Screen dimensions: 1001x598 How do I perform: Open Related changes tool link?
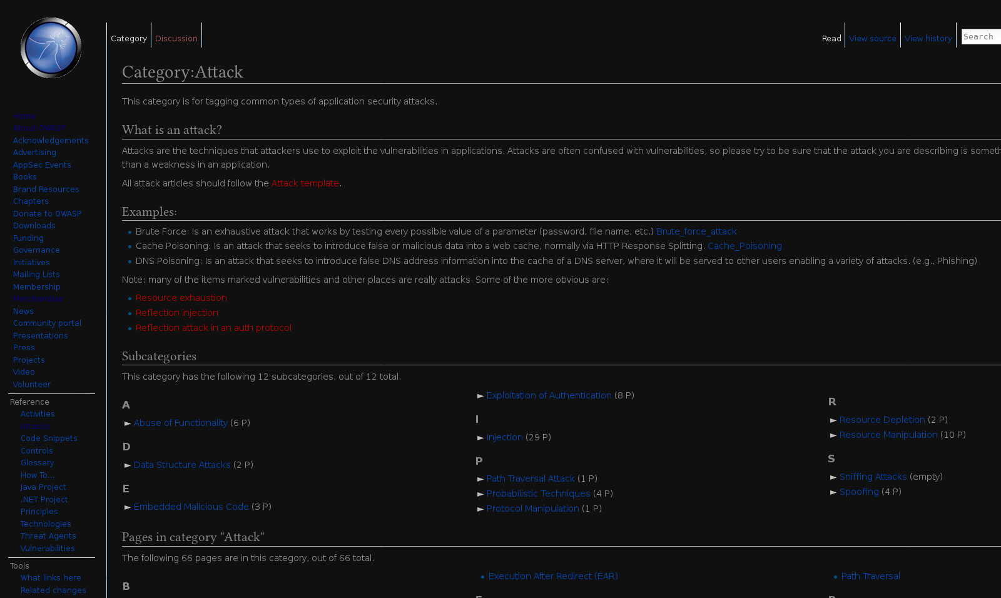53,590
